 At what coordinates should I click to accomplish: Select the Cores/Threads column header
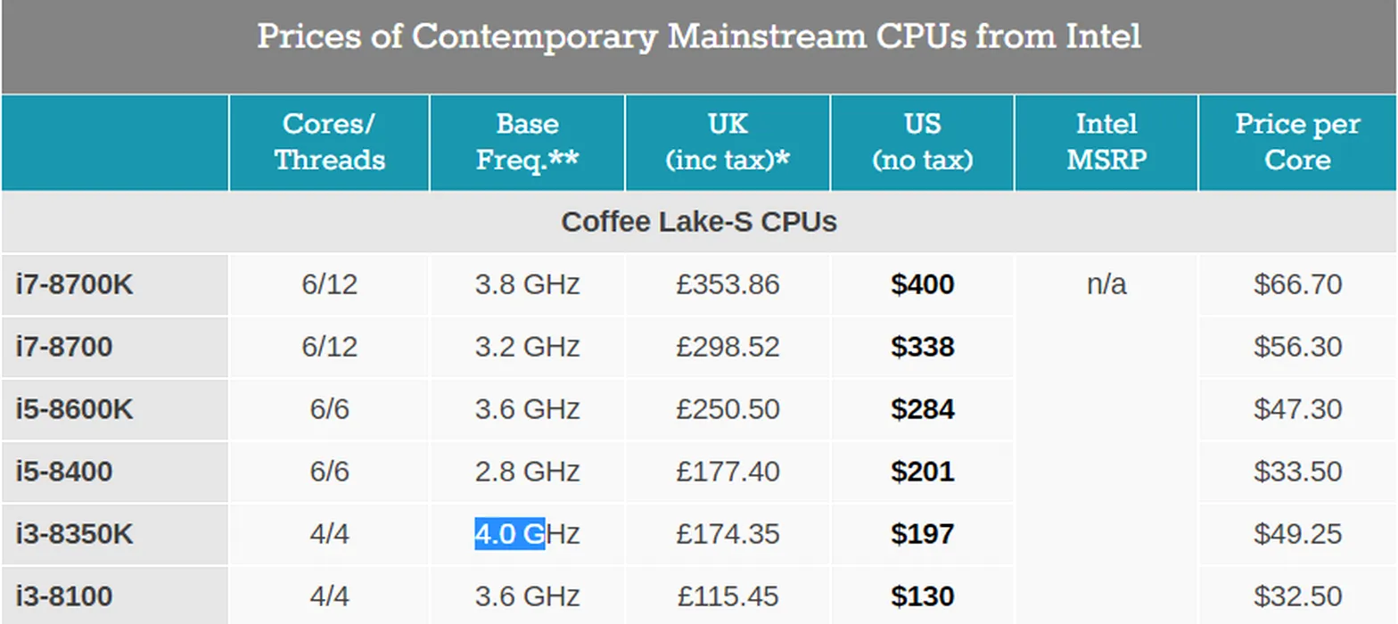[329, 143]
